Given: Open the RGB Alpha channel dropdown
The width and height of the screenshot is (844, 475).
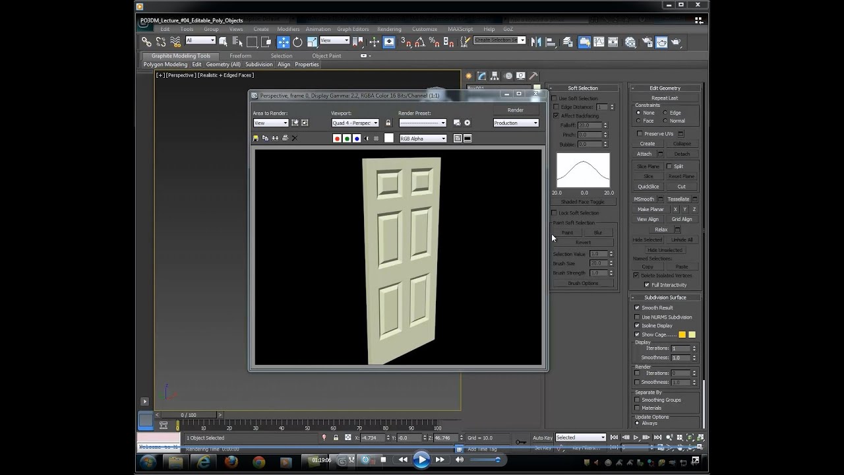Looking at the screenshot, I should pos(423,139).
